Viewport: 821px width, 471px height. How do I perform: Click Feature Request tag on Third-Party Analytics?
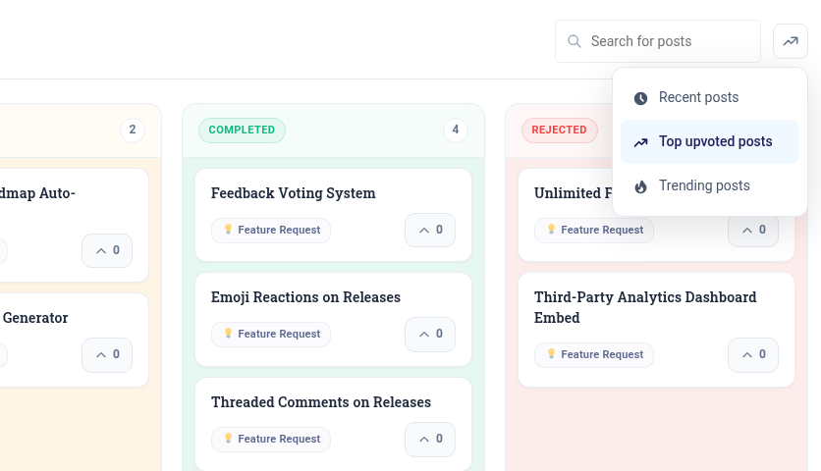[x=594, y=355]
